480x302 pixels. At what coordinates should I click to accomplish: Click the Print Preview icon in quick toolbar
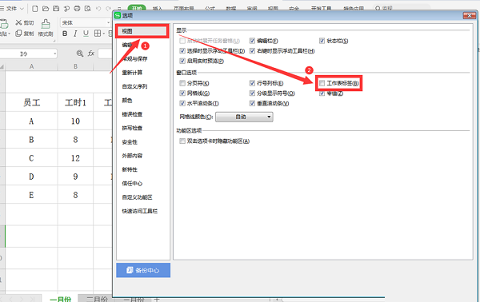87,9
